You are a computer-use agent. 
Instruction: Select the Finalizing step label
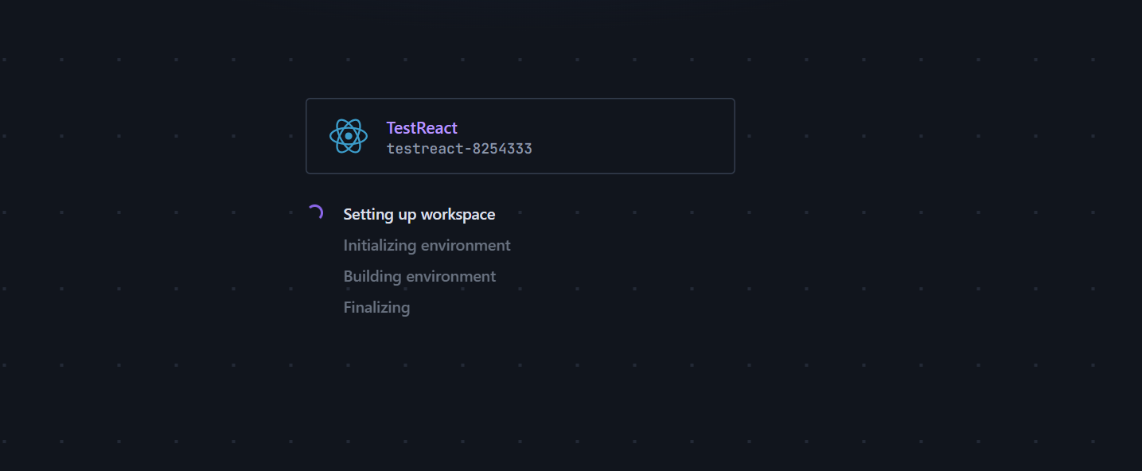(x=376, y=307)
